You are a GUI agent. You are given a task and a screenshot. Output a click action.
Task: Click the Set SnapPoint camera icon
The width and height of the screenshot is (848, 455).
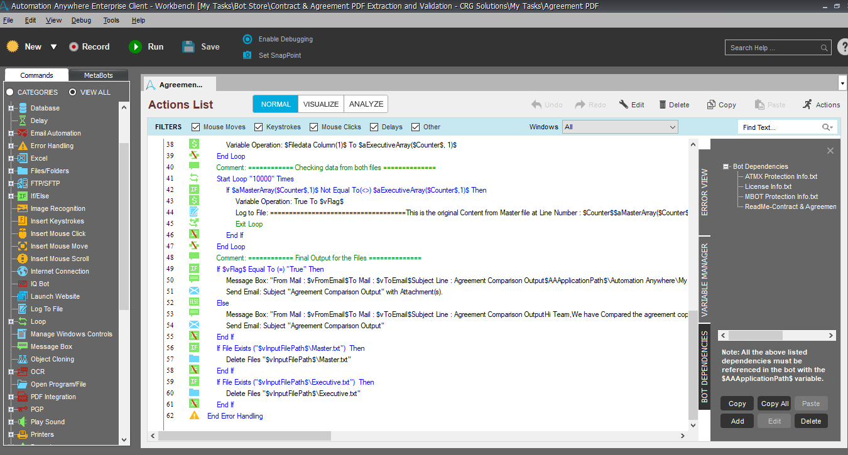(247, 55)
